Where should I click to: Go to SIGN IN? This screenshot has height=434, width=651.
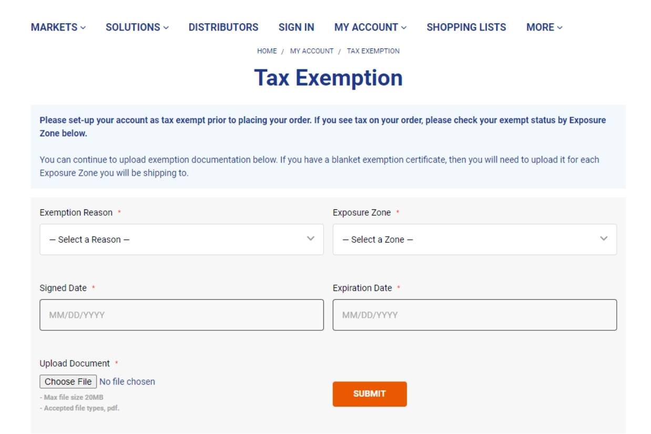point(297,27)
